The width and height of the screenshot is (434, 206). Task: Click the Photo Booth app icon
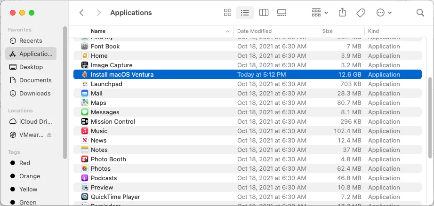[x=85, y=159]
